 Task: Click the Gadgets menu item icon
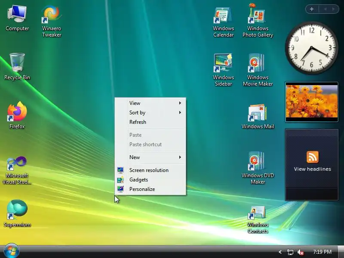(120, 180)
